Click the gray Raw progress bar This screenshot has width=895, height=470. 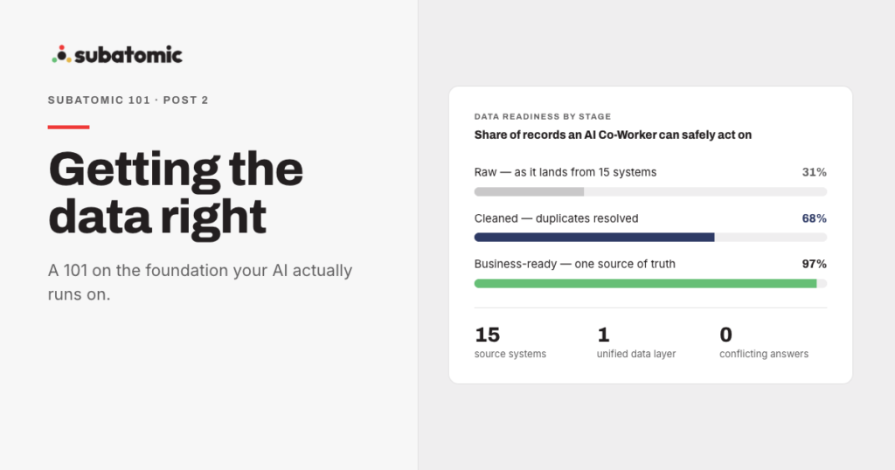(650, 191)
